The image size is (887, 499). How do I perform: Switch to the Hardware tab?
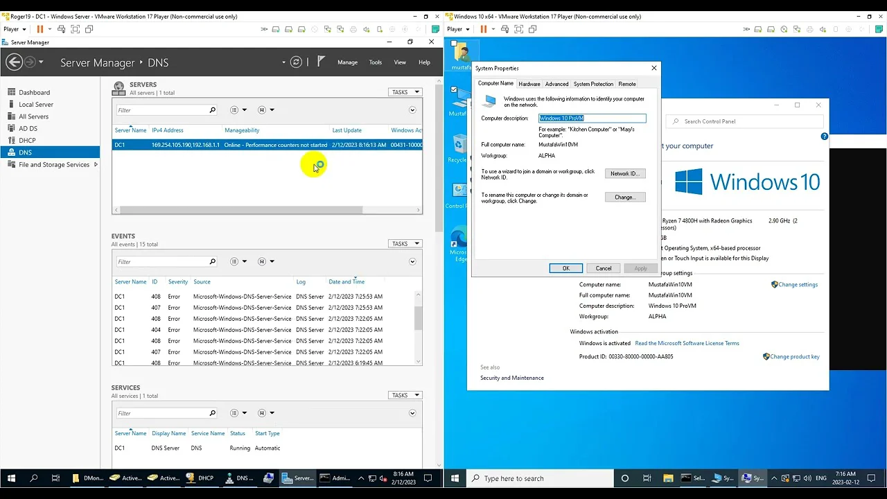click(x=529, y=84)
